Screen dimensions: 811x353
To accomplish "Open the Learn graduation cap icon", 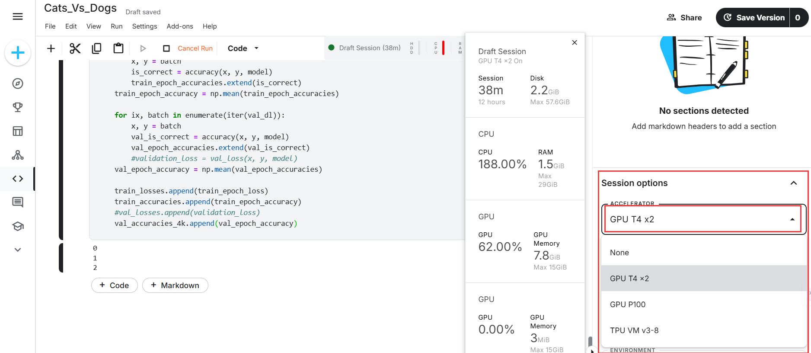I will click(18, 226).
